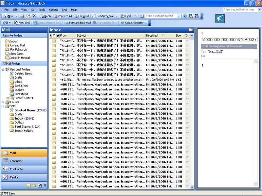Toggle flag on the unbolded +601751 Maybank message

pyautogui.click(x=187, y=80)
